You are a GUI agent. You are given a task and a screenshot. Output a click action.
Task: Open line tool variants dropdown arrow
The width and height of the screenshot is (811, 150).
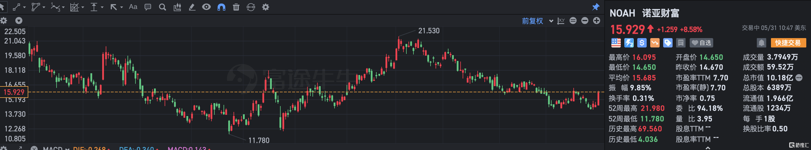[24, 7]
